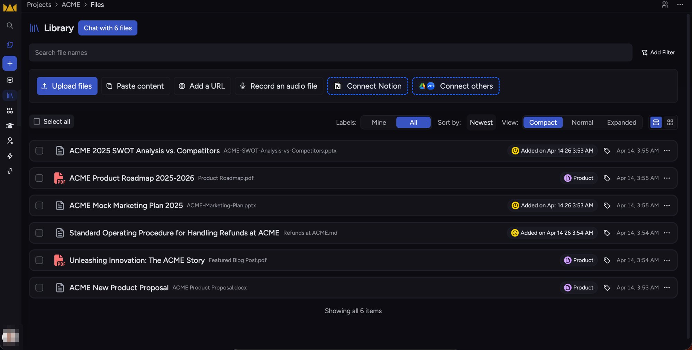Viewport: 692px width, 350px height.
Task: Click the Add Filter button
Action: pyautogui.click(x=658, y=53)
